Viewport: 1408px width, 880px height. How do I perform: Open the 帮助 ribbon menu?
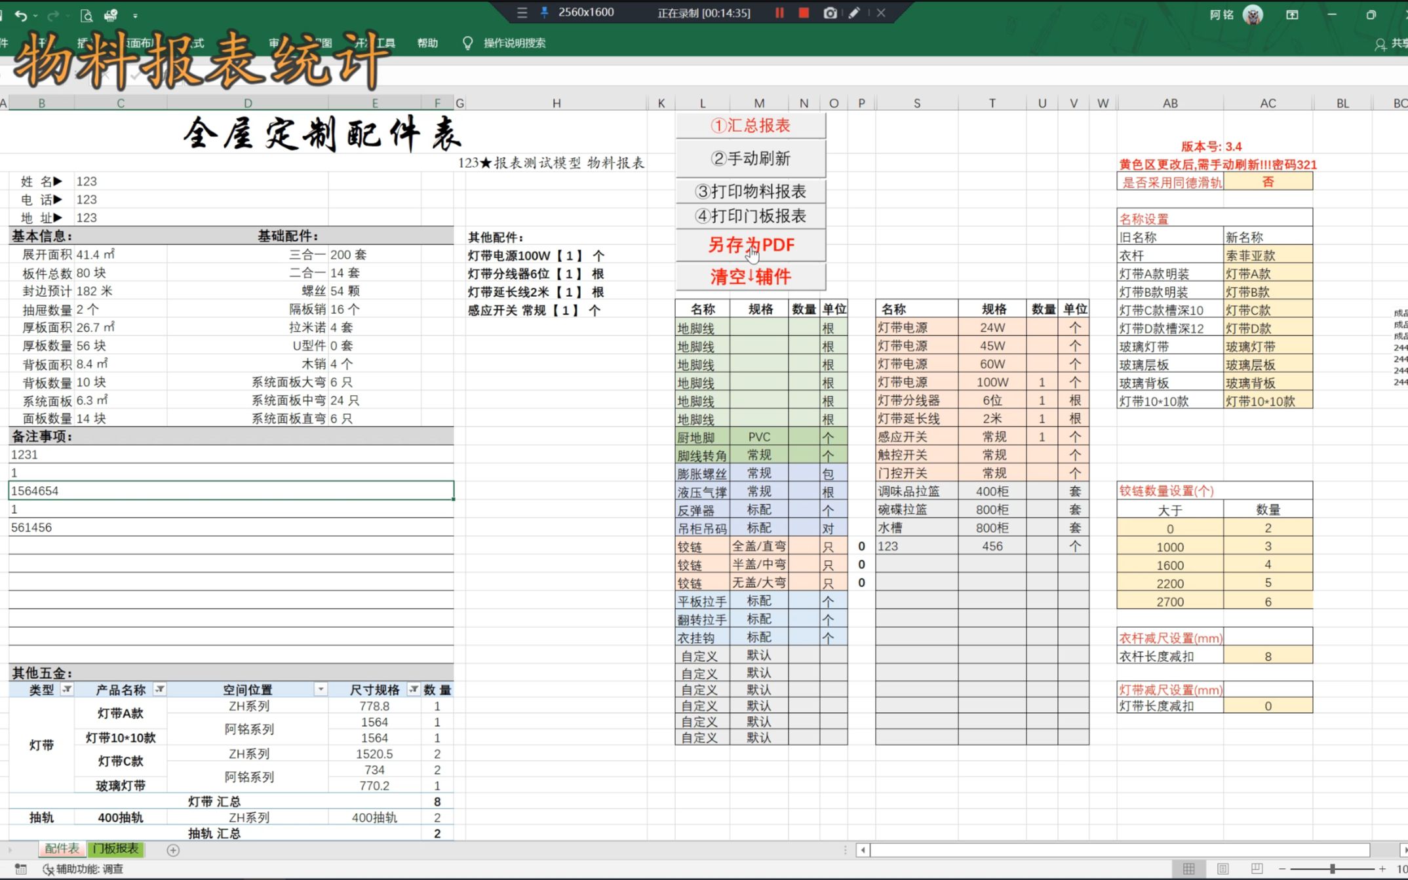[x=426, y=43]
